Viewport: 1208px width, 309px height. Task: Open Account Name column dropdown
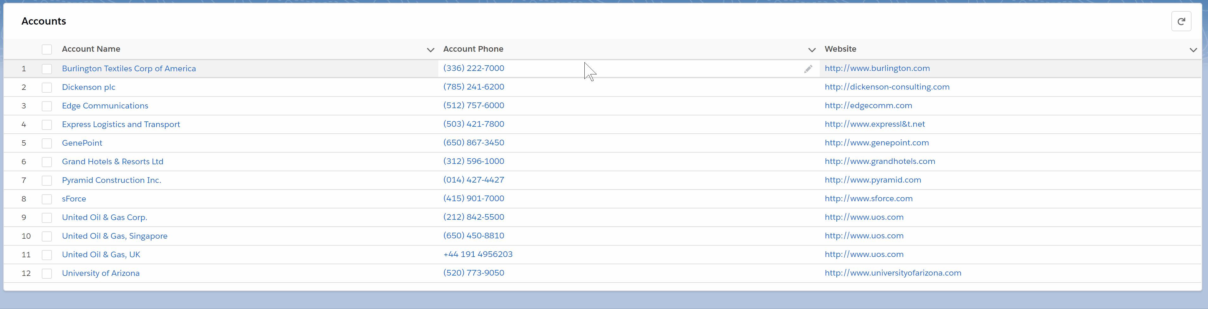tap(430, 50)
